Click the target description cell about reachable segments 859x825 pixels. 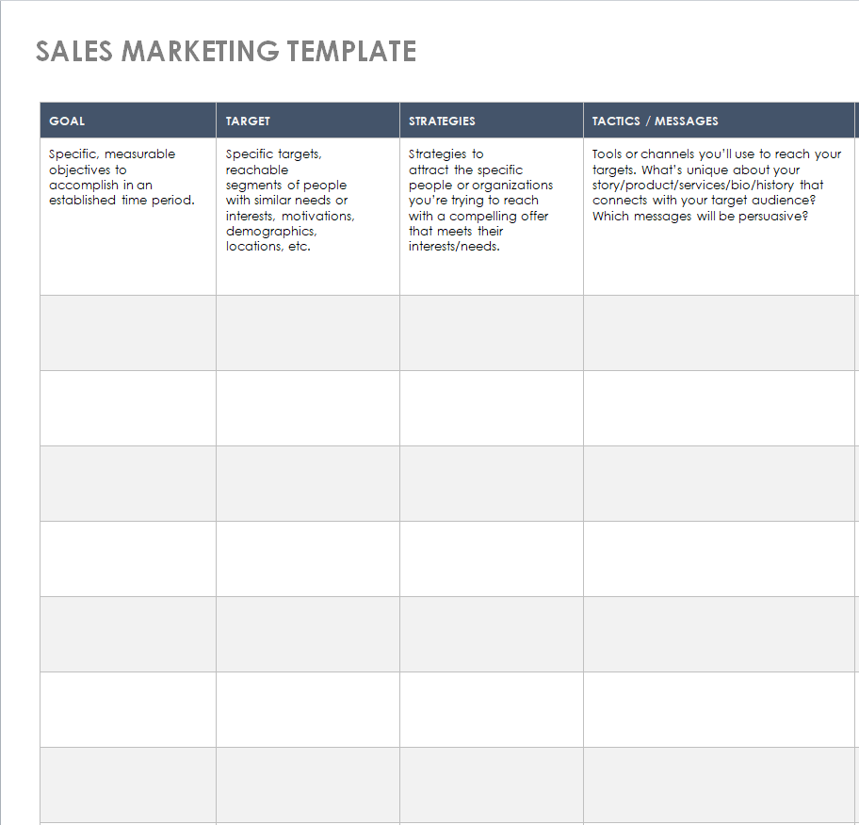[308, 217]
